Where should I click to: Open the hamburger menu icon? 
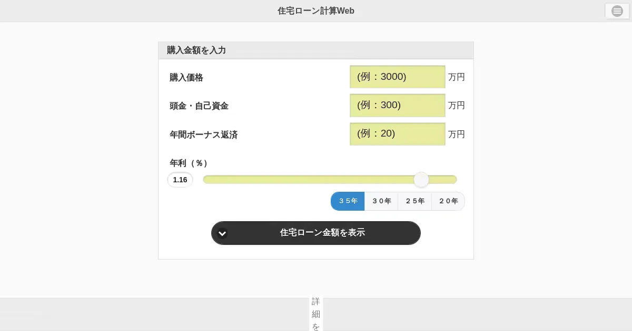617,11
